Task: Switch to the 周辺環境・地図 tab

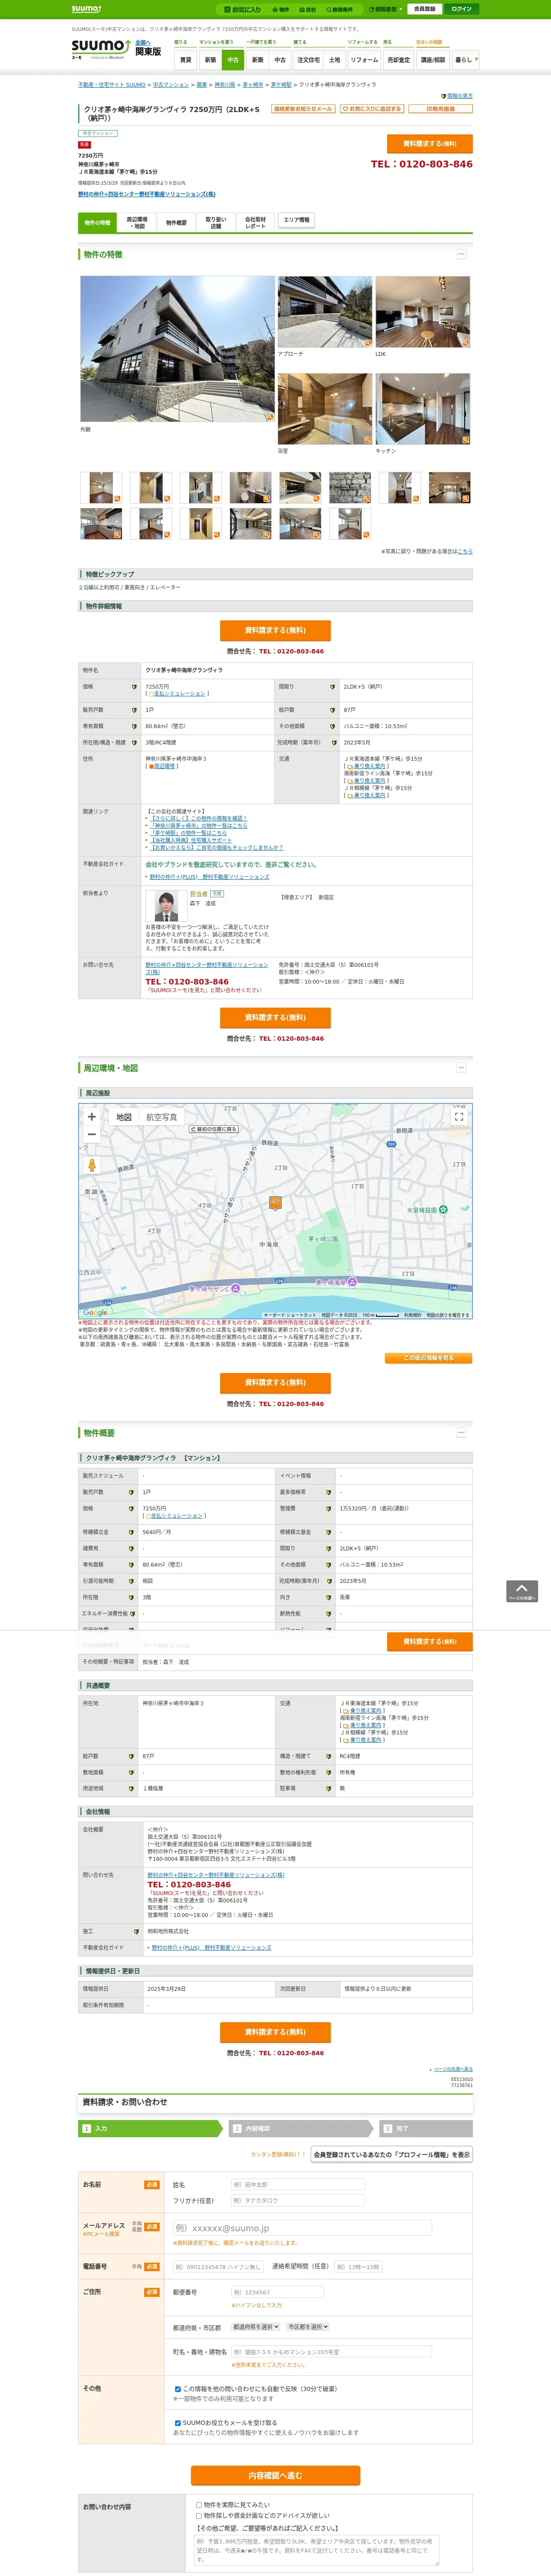Action: (x=137, y=222)
